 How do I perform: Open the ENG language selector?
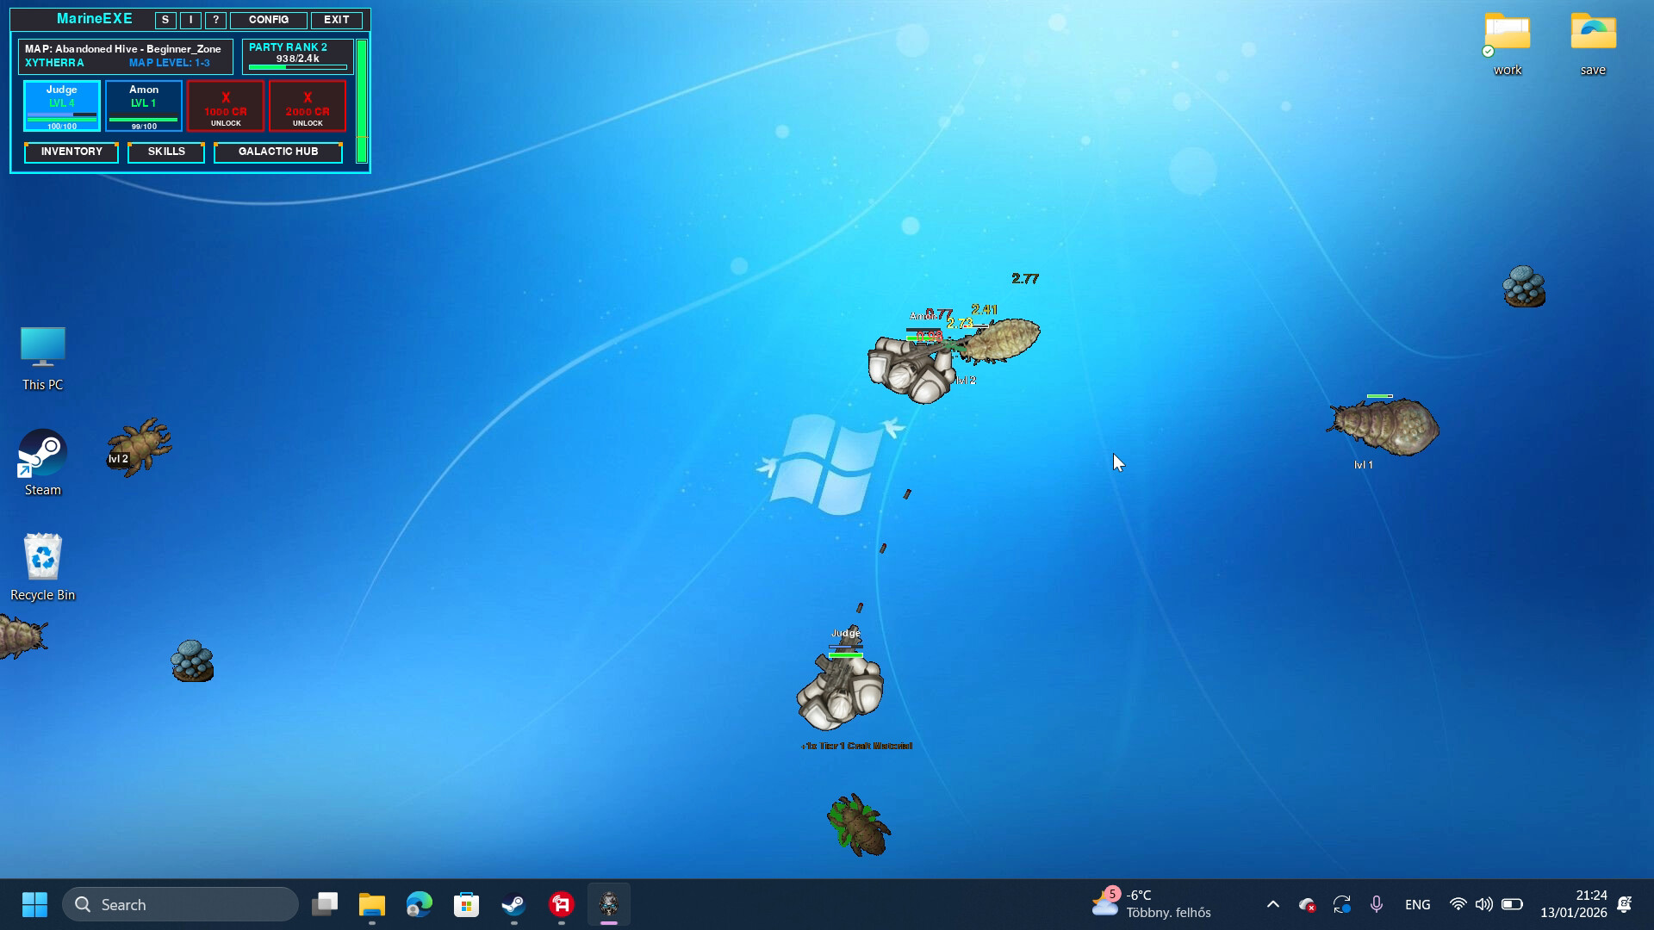[x=1417, y=904]
